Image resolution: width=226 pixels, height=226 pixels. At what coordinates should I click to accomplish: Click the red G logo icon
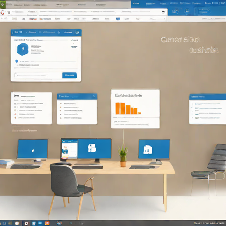tap(2, 13)
